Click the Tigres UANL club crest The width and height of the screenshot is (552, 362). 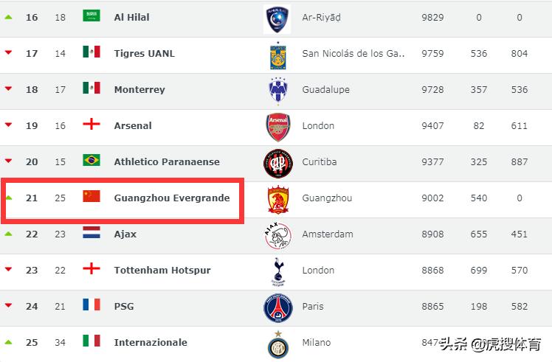click(277, 55)
